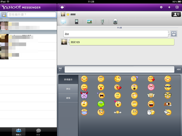Select the mobile phone SMS icon
The image size is (182, 136).
[76, 21]
